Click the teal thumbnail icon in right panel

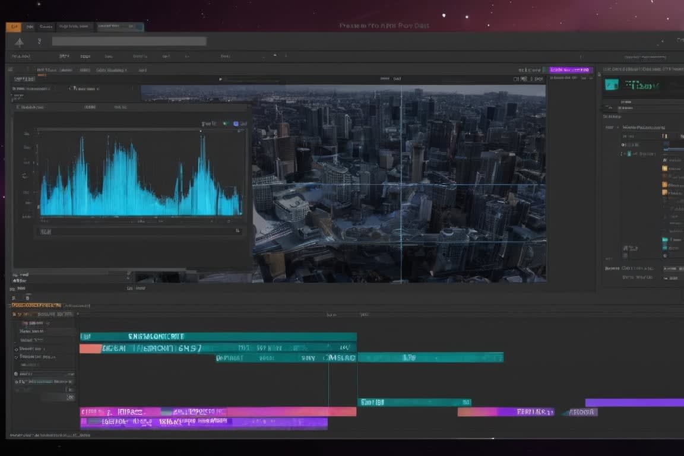612,85
